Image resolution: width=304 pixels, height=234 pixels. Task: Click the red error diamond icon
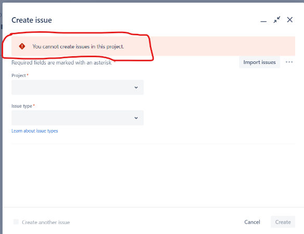tap(22, 46)
